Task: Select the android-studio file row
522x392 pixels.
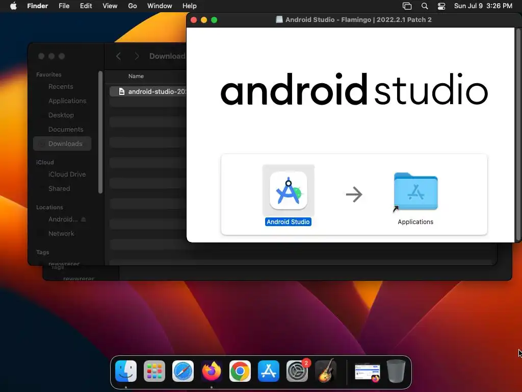Action: point(148,91)
